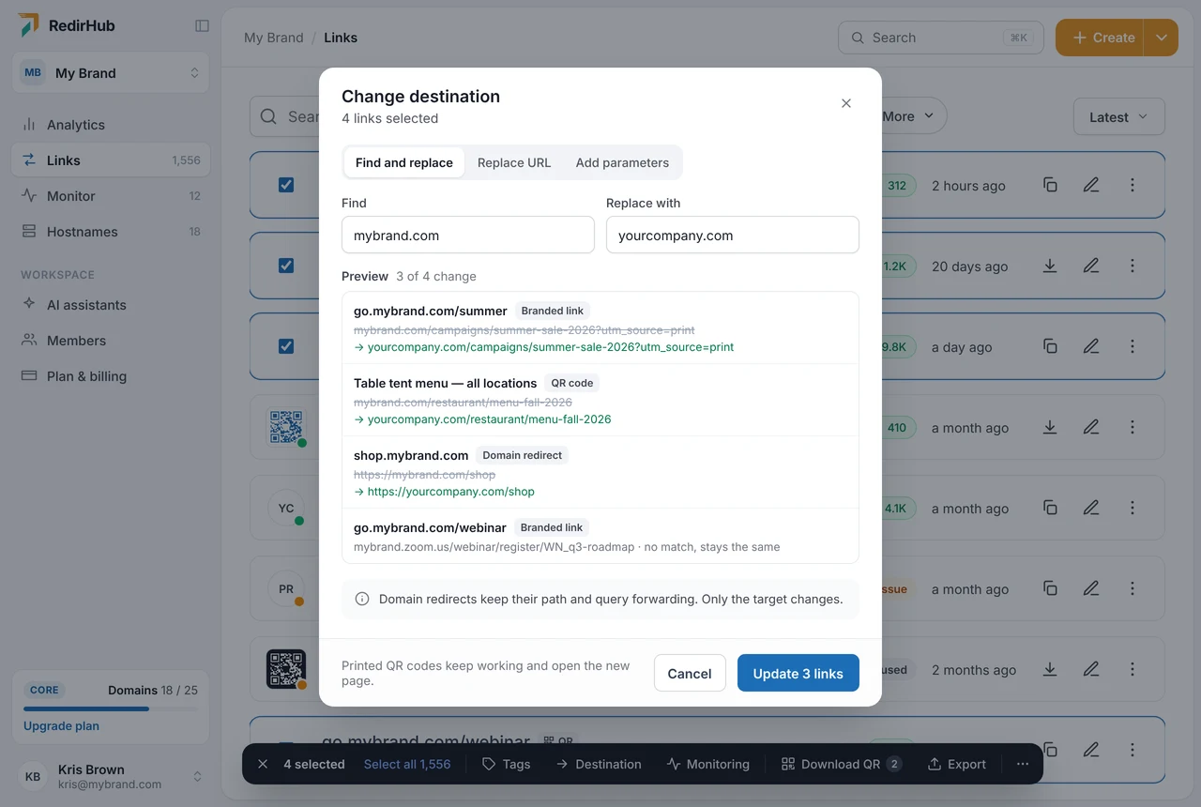Click Export in the bulk action bar
The width and height of the screenshot is (1201, 807).
click(957, 764)
